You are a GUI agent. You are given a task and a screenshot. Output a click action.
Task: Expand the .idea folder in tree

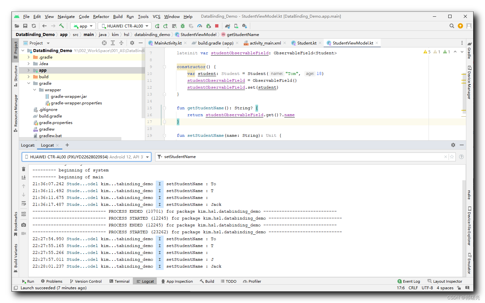pyautogui.click(x=29, y=63)
